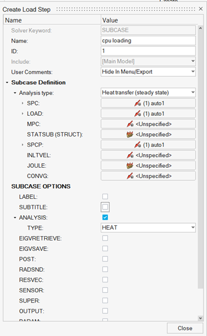The height and width of the screenshot is (336, 207).
Task: Select the 'CONVG:' label
Action: click(37, 176)
